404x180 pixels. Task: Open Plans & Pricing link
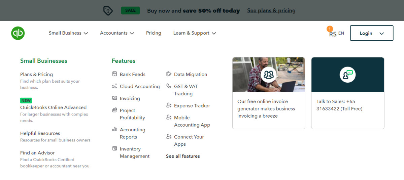point(36,74)
